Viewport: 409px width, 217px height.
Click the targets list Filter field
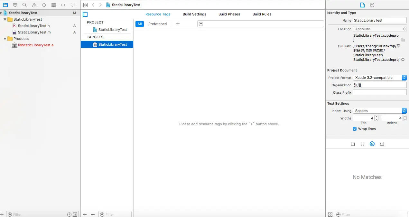click(115, 214)
